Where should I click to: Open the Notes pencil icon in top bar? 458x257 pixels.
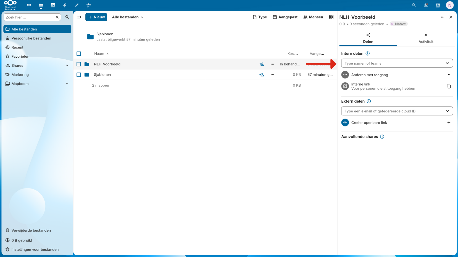click(x=77, y=5)
